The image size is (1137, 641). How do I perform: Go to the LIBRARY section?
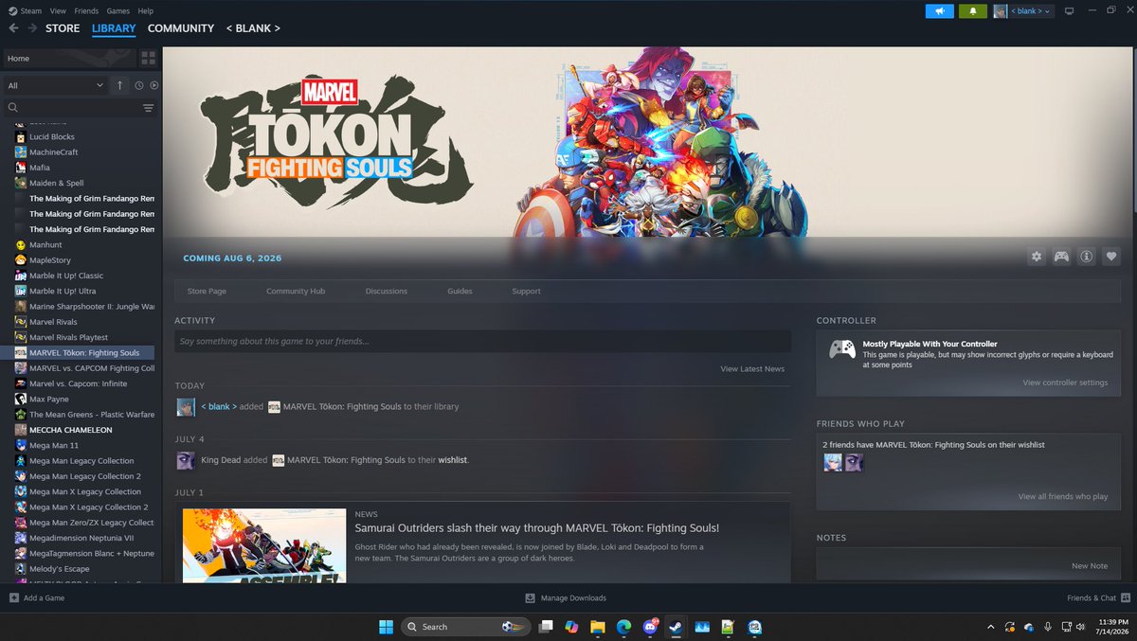114,28
